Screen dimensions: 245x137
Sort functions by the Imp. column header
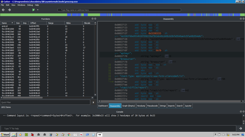click(x=24, y=23)
